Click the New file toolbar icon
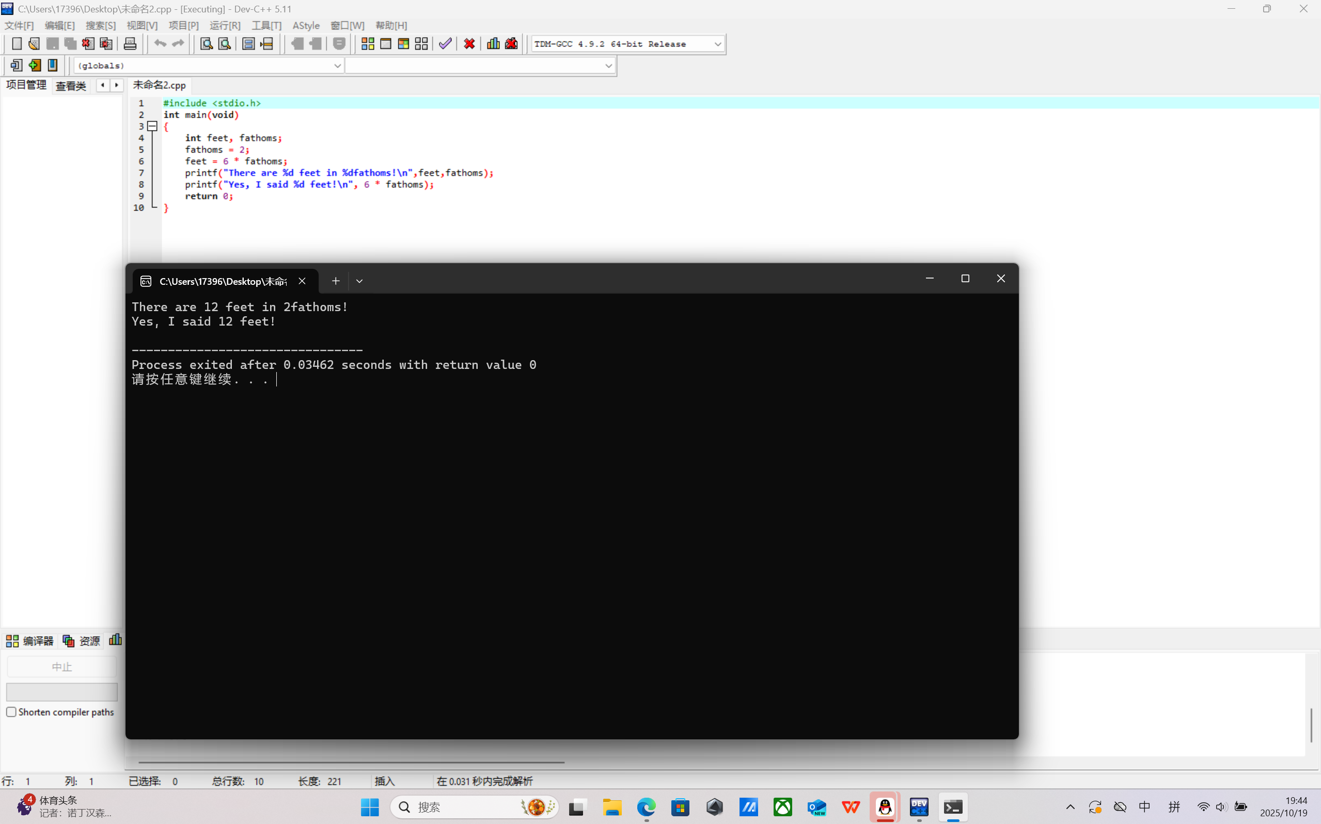The width and height of the screenshot is (1321, 824). 17,43
